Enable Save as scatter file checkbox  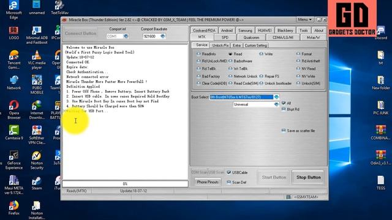tap(298, 130)
